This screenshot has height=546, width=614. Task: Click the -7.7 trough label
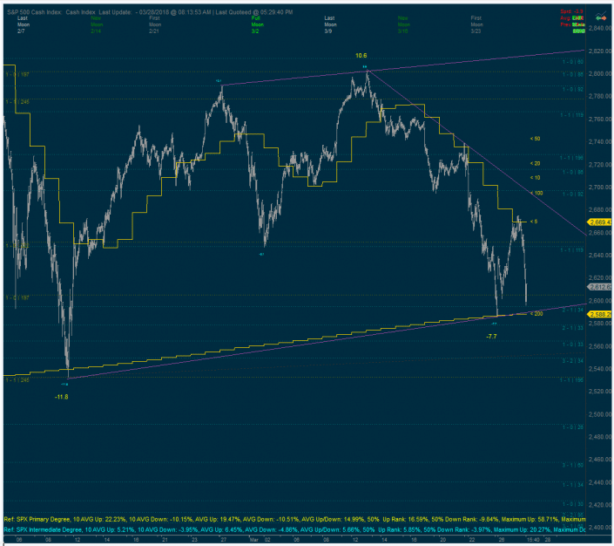491,337
